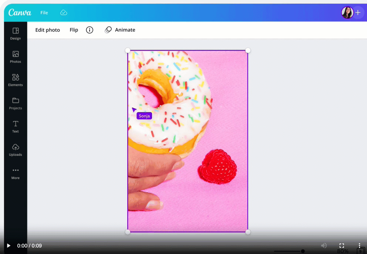The width and height of the screenshot is (367, 254).
Task: Click the More options in sidebar
Action: (16, 173)
